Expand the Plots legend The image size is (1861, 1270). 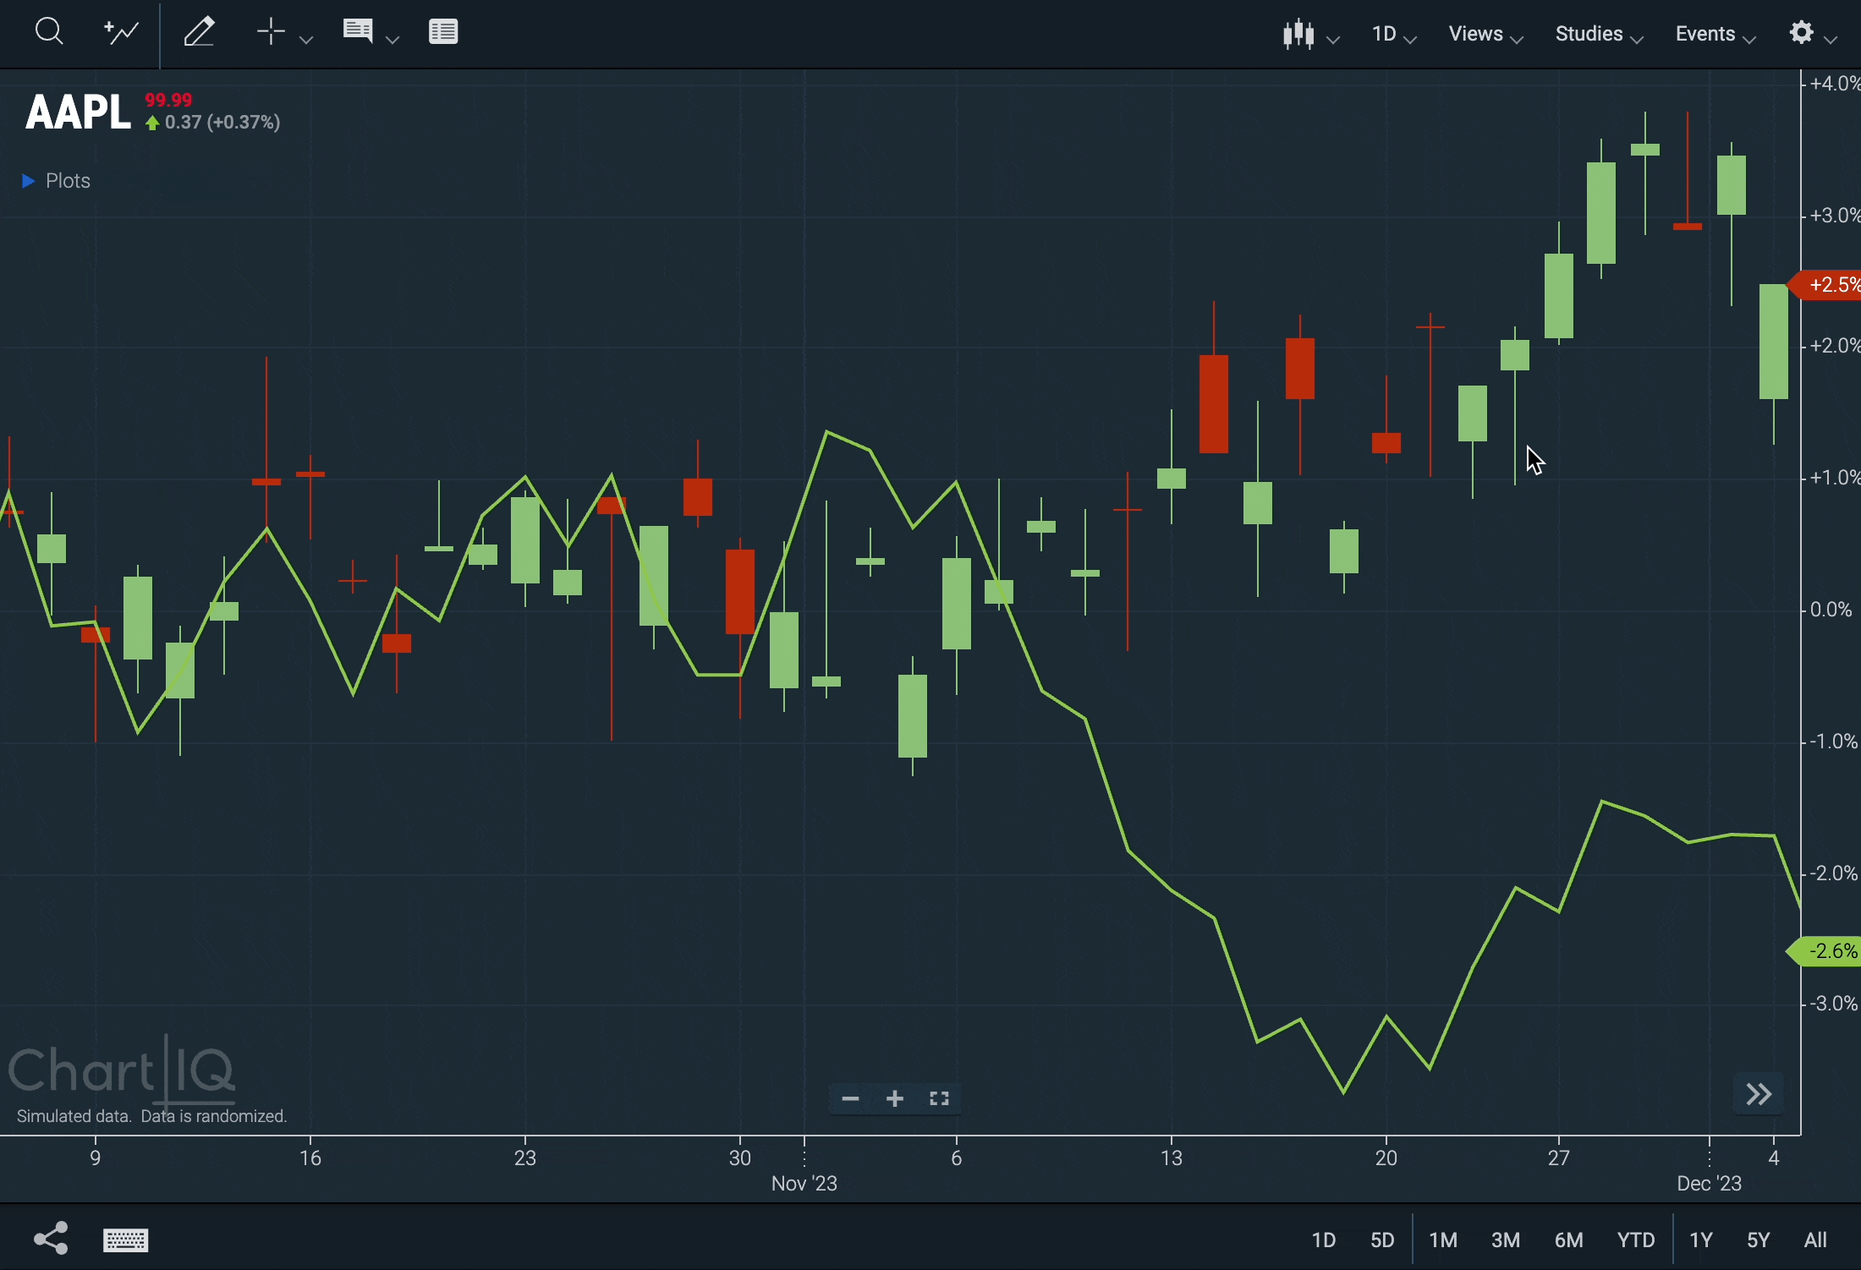(56, 181)
